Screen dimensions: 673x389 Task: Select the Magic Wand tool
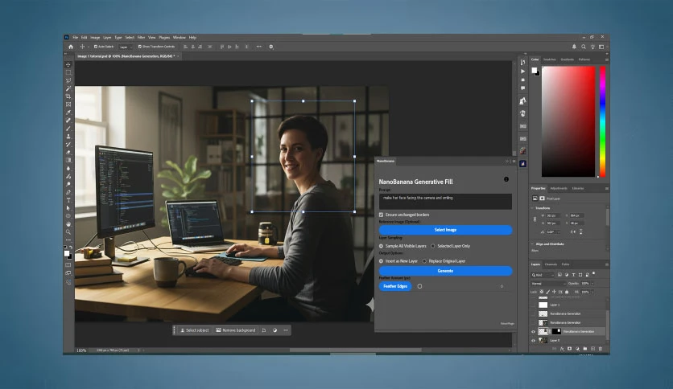68,88
